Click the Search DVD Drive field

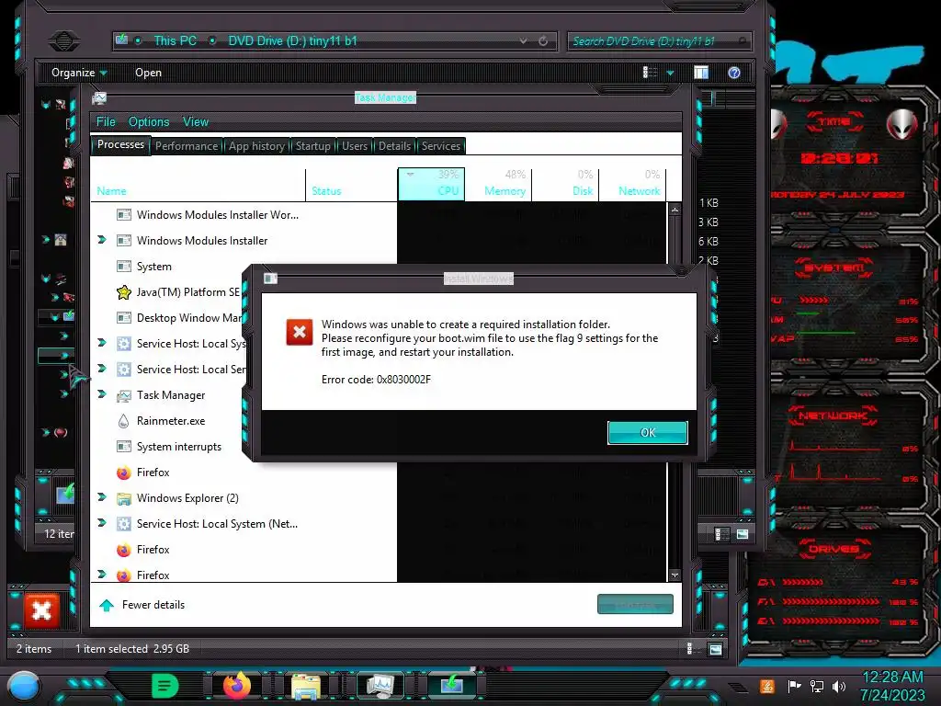pyautogui.click(x=658, y=41)
